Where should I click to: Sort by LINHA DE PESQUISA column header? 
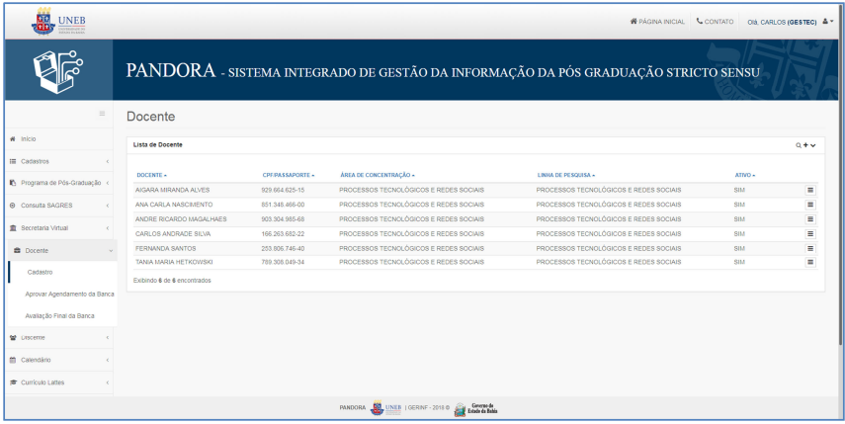566,175
